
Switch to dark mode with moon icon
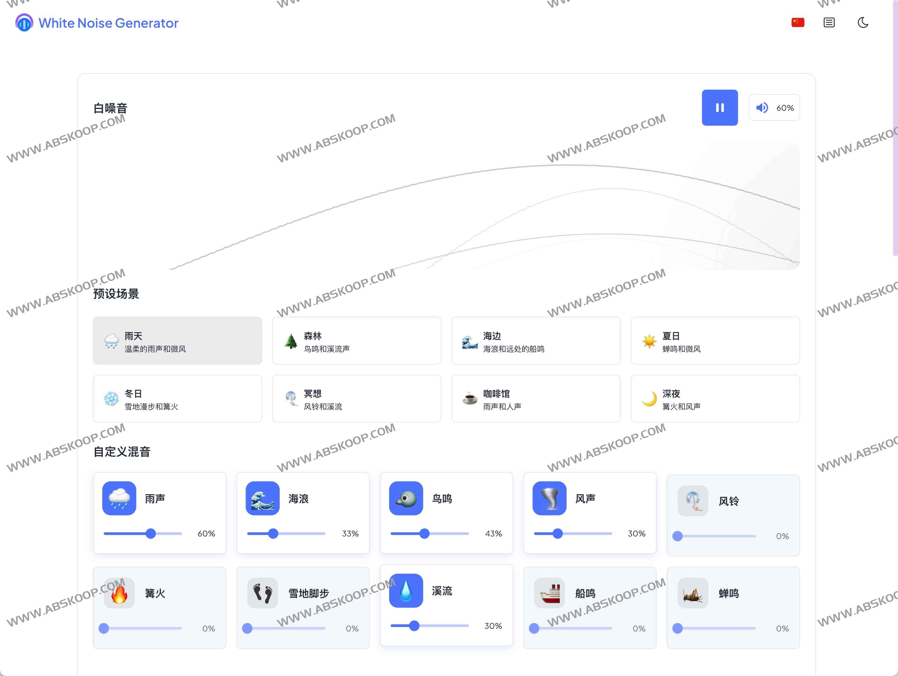[x=863, y=23]
